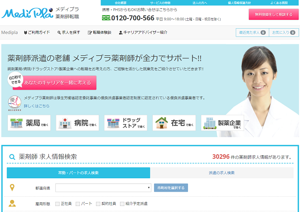Follow the 詳しくはこちら link

[x=36, y=106]
